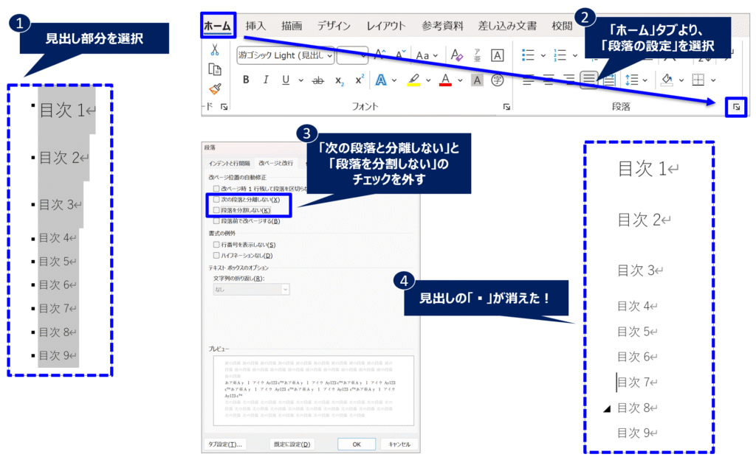Apply Strikethrough formatting
Viewport: 756px width, 457px height.
tap(317, 80)
